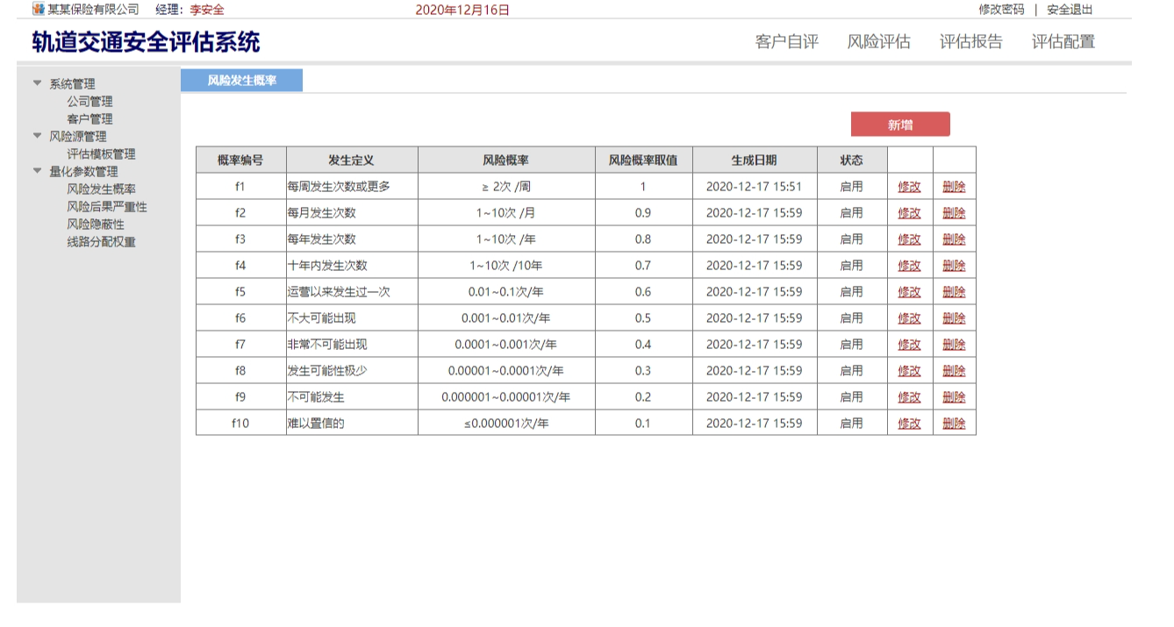Open the 评估报告 top menu

click(x=970, y=42)
